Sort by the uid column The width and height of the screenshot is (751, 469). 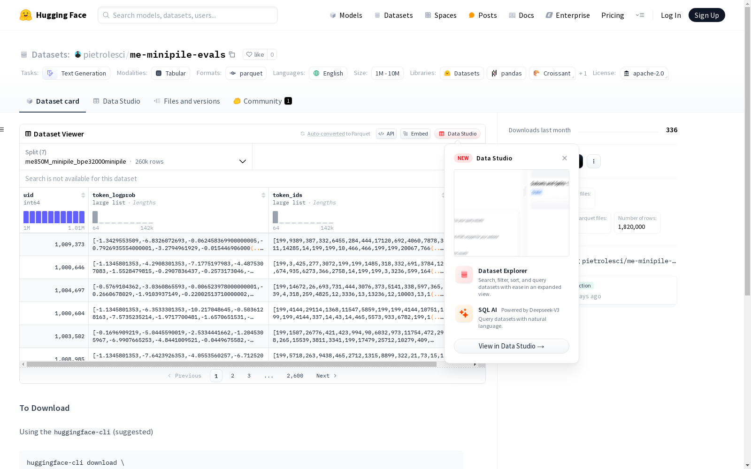click(83, 195)
